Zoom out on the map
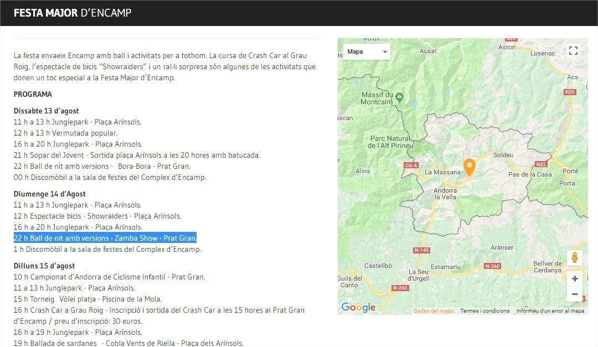The width and height of the screenshot is (598, 347). tap(575, 294)
